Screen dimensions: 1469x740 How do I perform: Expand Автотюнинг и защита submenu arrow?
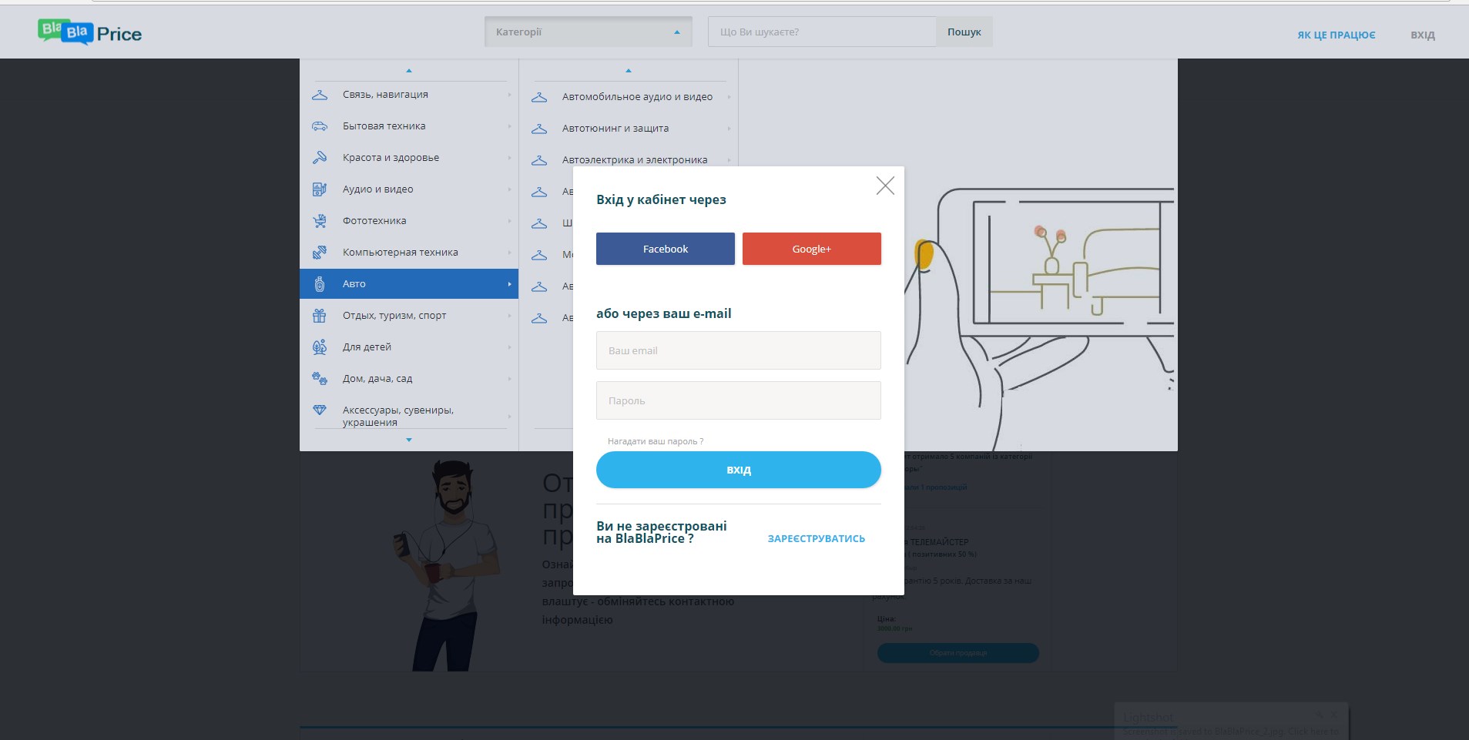(x=729, y=129)
